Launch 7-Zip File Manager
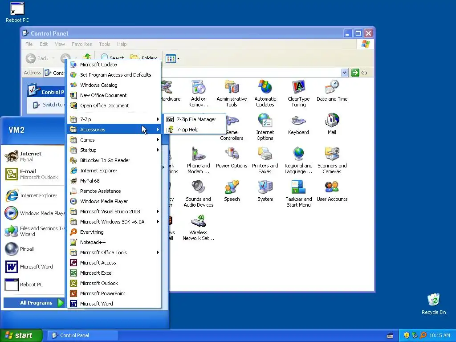 [195, 119]
